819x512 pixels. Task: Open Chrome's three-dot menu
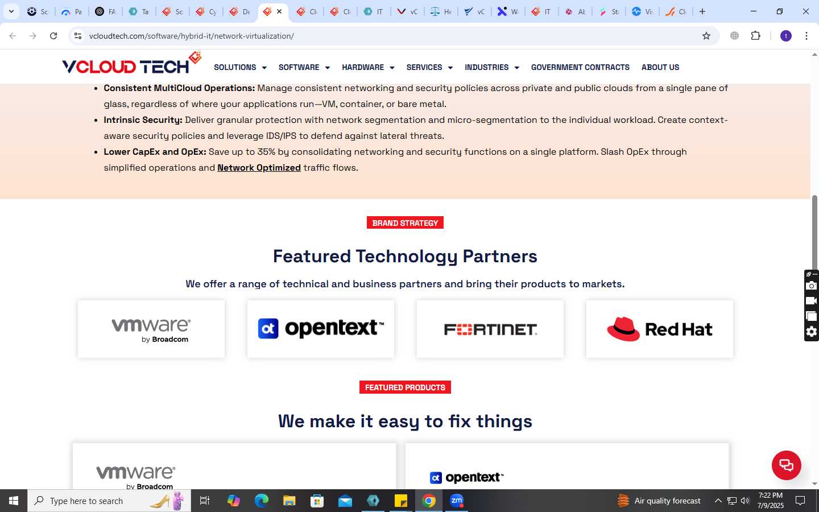(x=806, y=36)
